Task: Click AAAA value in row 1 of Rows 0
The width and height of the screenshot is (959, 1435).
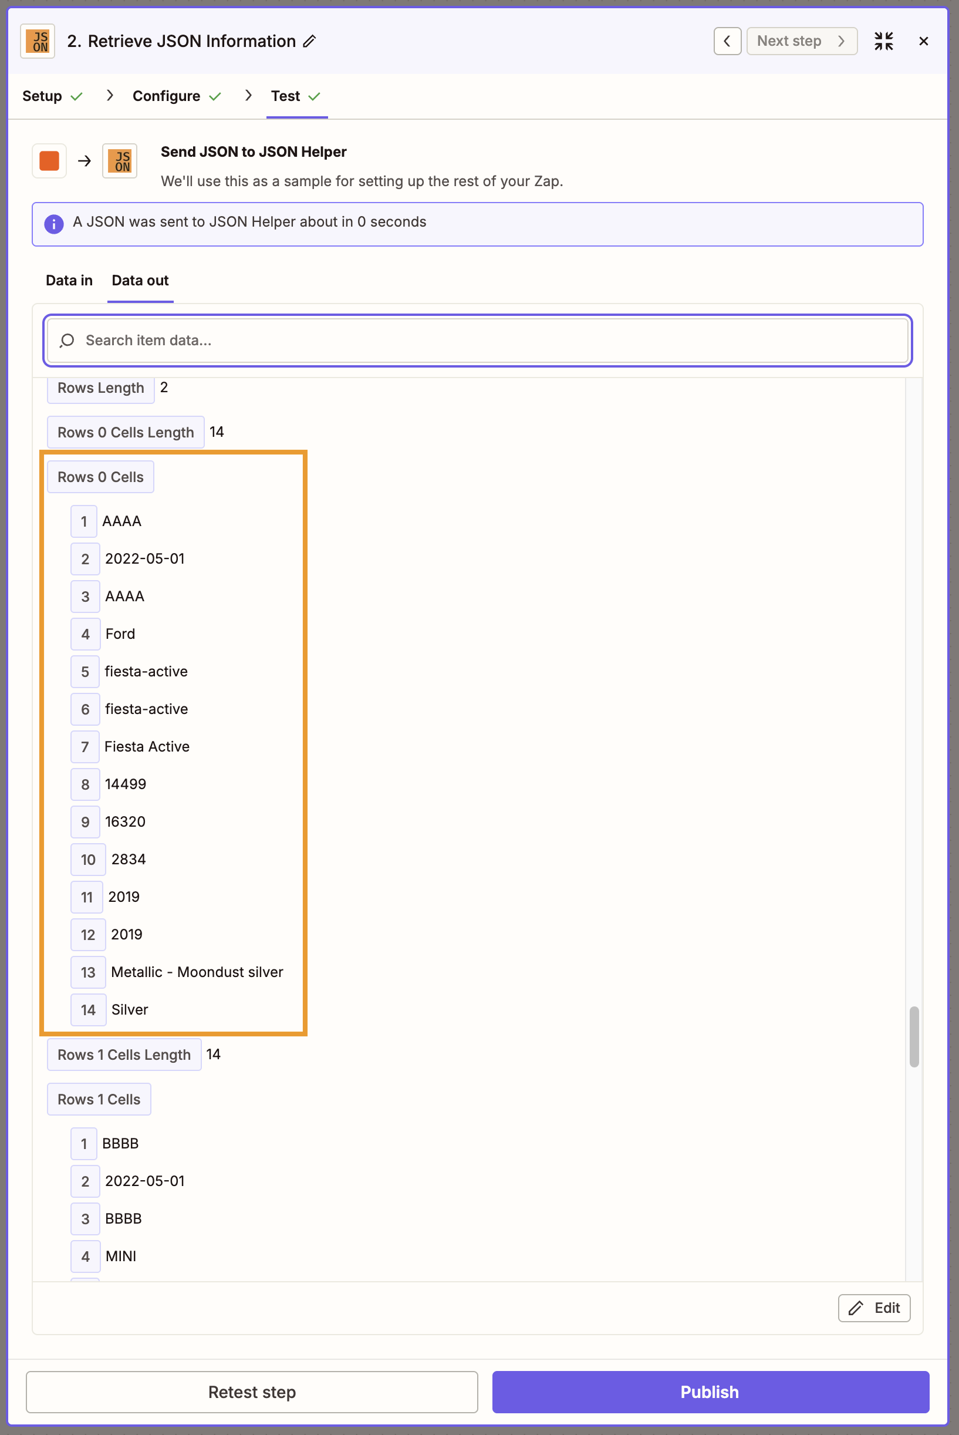Action: [x=121, y=521]
